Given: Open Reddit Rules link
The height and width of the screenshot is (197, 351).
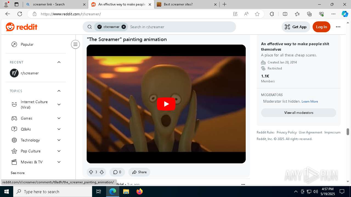Looking at the screenshot, I should pyautogui.click(x=265, y=132).
